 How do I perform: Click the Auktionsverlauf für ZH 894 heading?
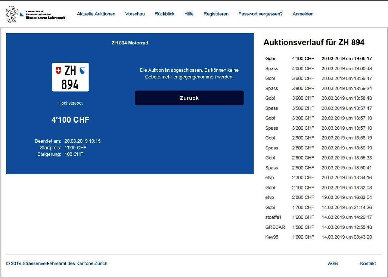pos(314,43)
